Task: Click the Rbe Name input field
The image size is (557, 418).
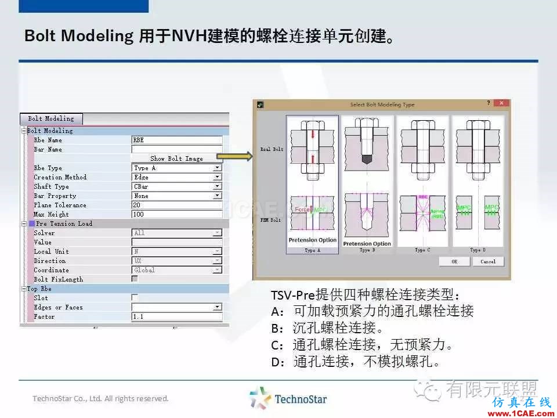Action: pos(177,140)
